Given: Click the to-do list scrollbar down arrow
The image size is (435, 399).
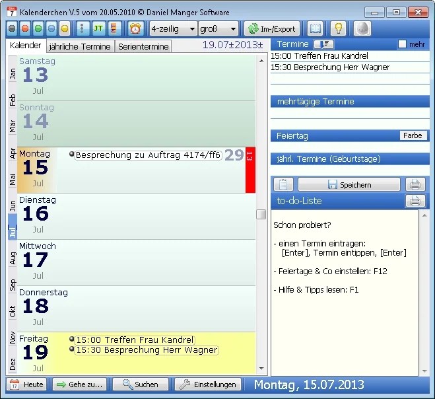Looking at the screenshot, I should click(x=424, y=371).
